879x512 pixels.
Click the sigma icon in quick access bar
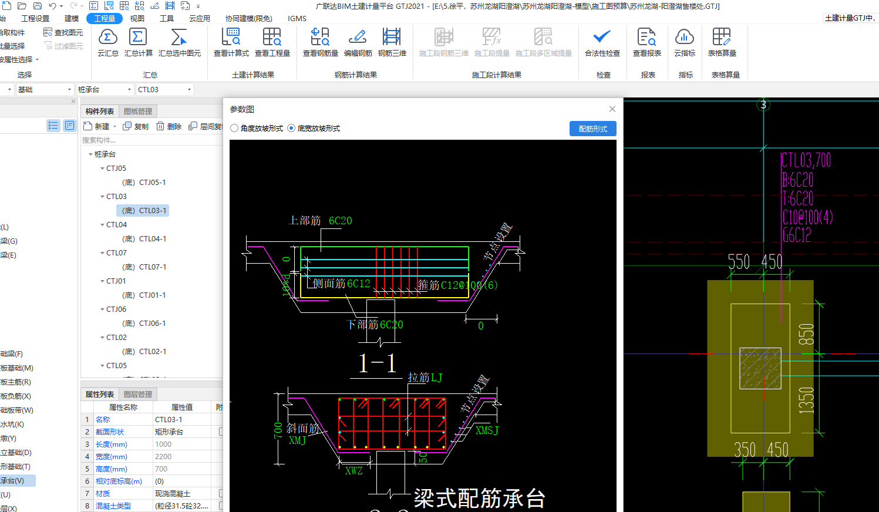(93, 6)
